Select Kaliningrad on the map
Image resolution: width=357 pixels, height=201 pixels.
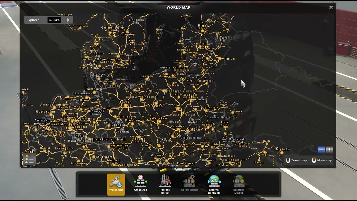point(182,68)
